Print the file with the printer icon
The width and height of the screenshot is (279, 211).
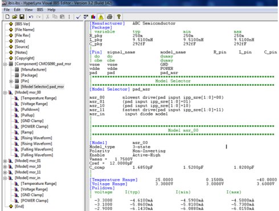coord(109,17)
